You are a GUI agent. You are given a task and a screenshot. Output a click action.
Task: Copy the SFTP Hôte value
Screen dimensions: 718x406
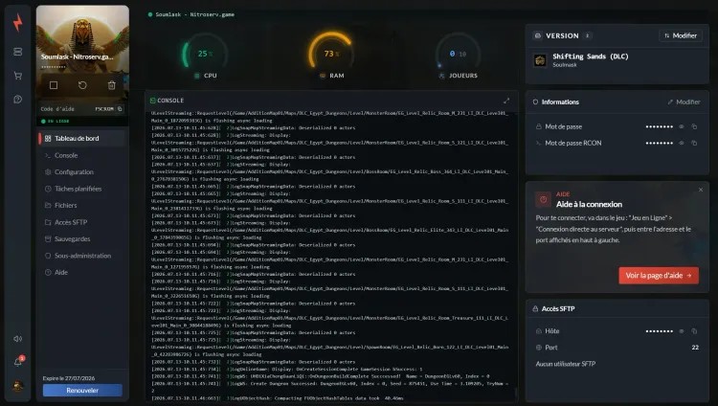pyautogui.click(x=694, y=331)
